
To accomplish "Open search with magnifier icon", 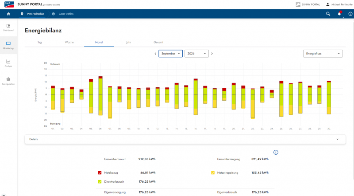I will (328, 14).
